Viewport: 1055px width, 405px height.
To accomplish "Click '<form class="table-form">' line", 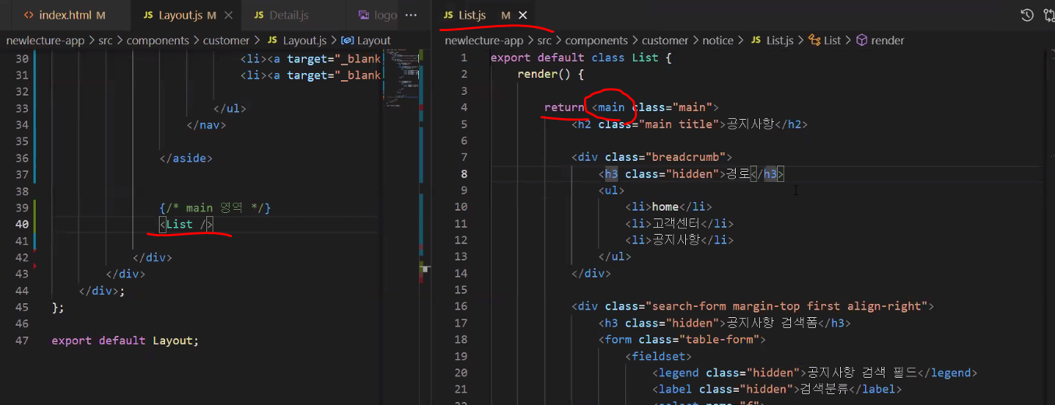I will point(682,340).
